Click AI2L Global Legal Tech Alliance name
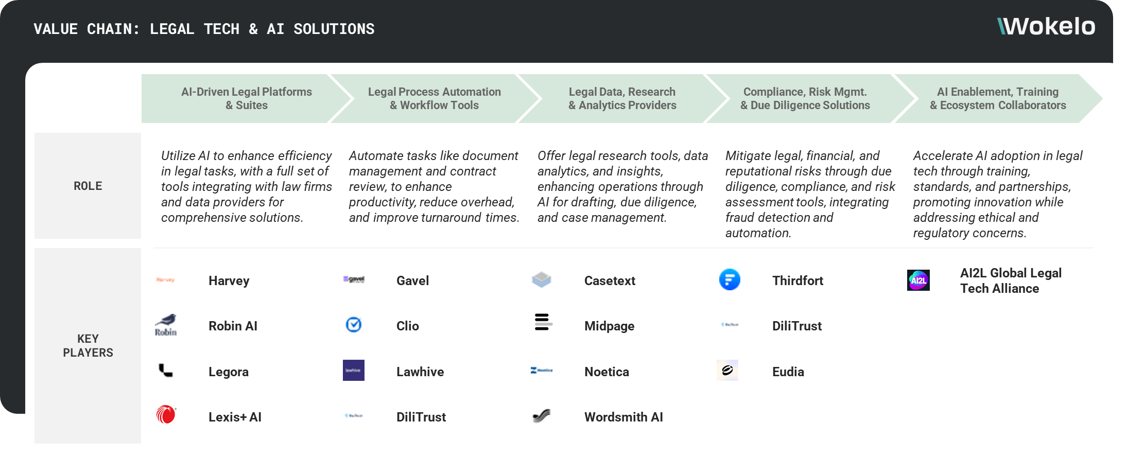The height and width of the screenshot is (457, 1127). tap(1011, 280)
